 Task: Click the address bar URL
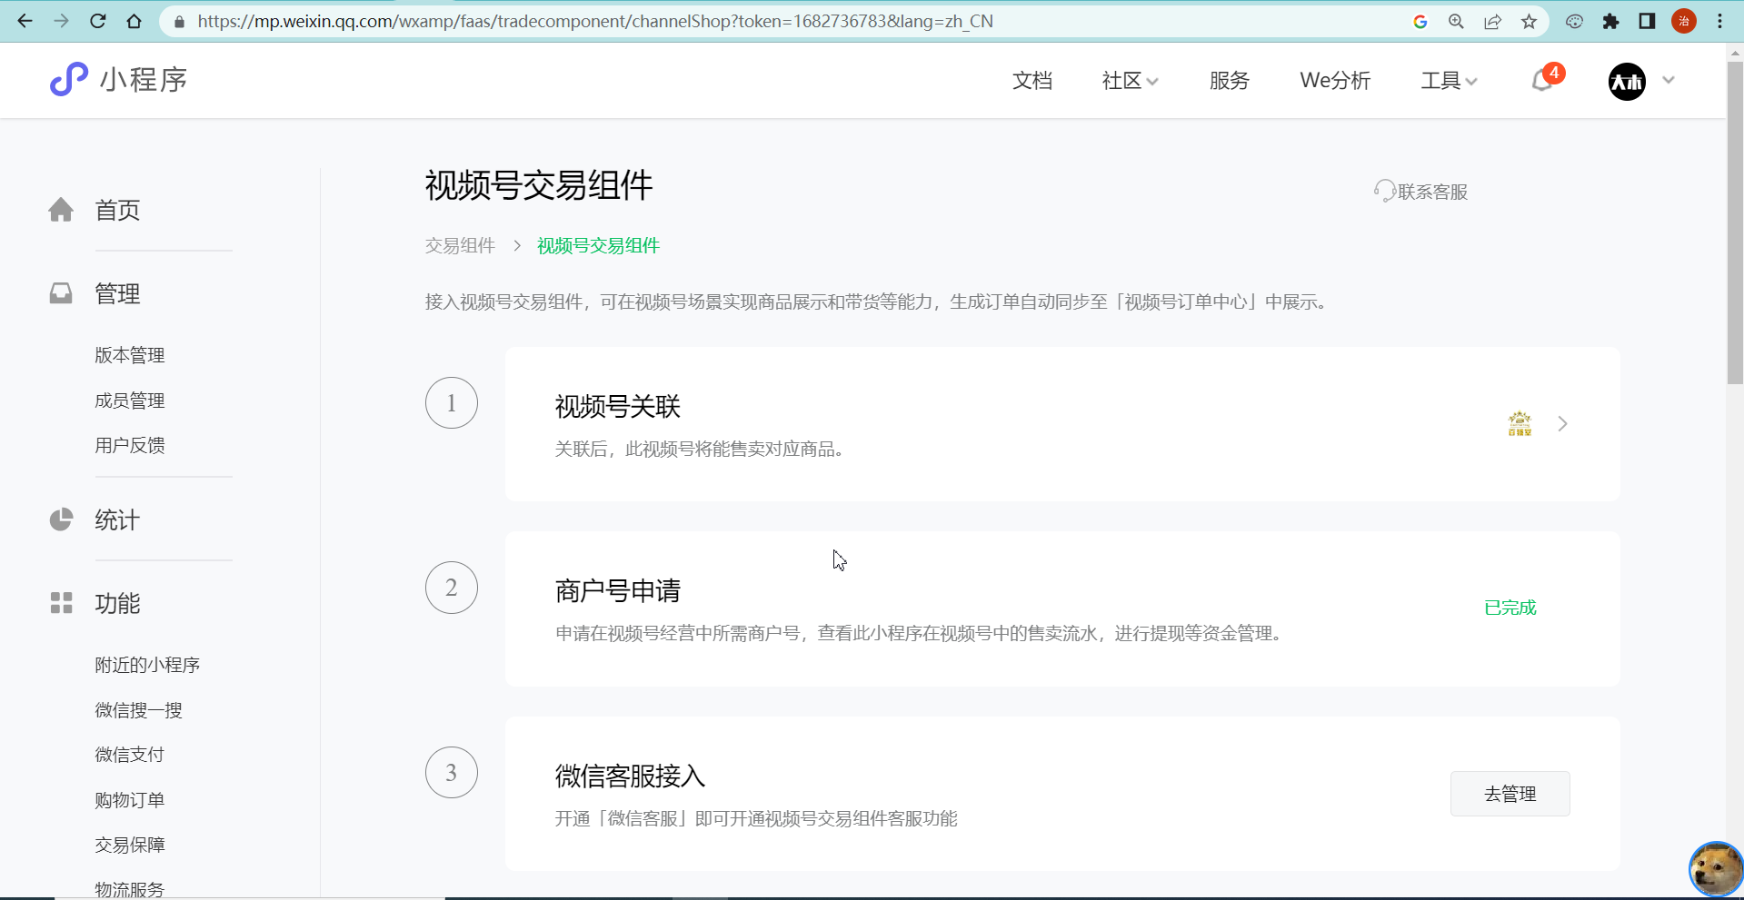595,21
